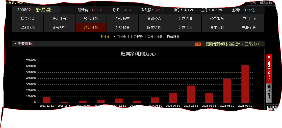Click 返回顶端 back-to-top button
The image size is (282, 128).
pos(269,93)
